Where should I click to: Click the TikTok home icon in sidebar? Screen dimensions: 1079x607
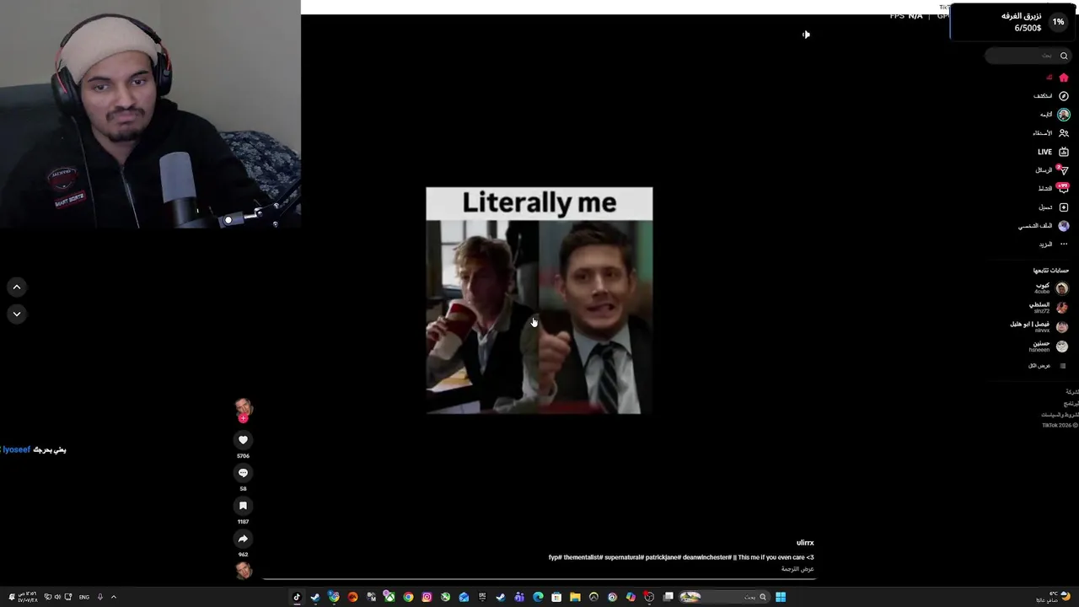point(1064,78)
